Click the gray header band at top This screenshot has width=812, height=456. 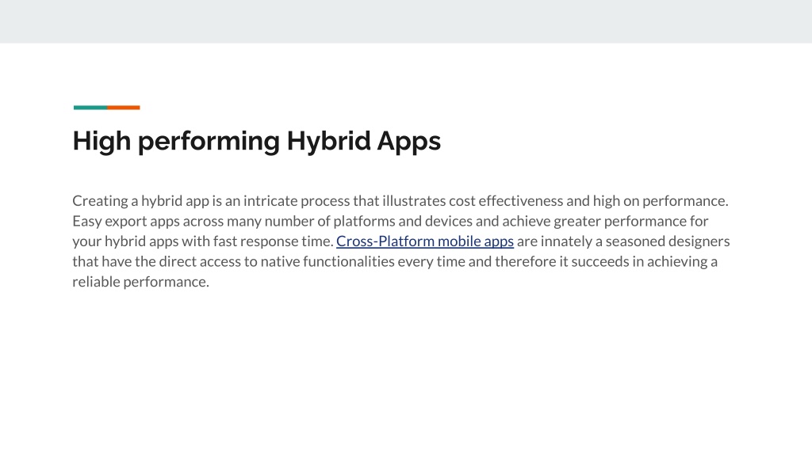406,21
